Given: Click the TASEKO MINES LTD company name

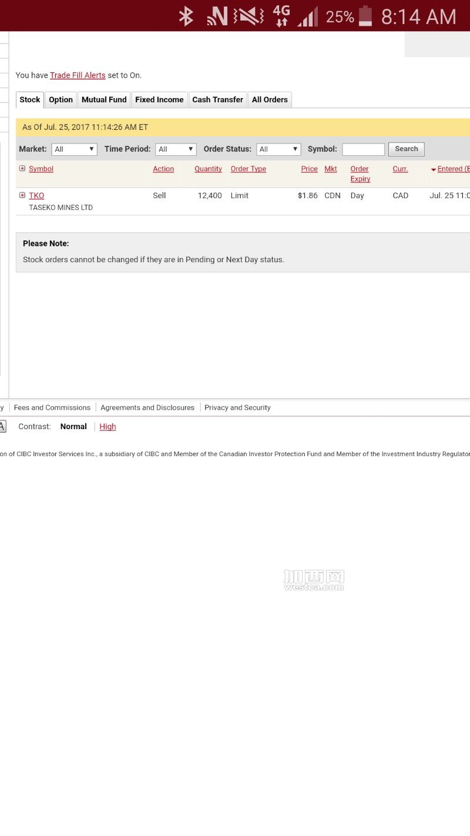Looking at the screenshot, I should [61, 208].
